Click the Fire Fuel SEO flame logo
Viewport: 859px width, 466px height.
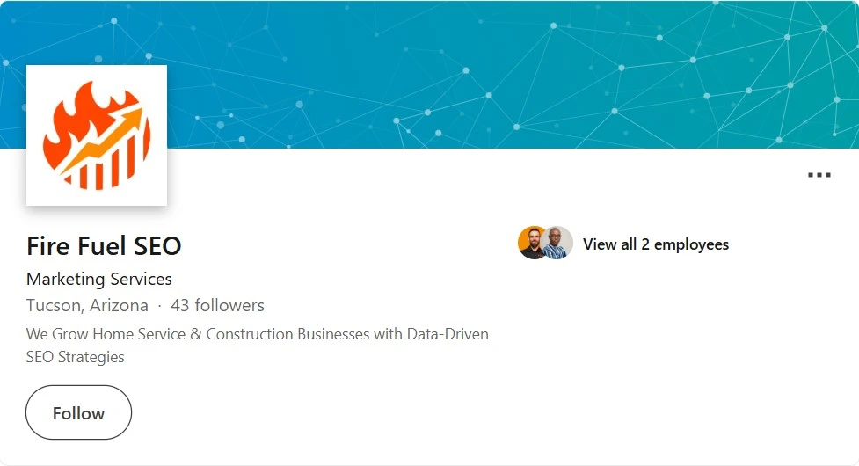tap(97, 135)
